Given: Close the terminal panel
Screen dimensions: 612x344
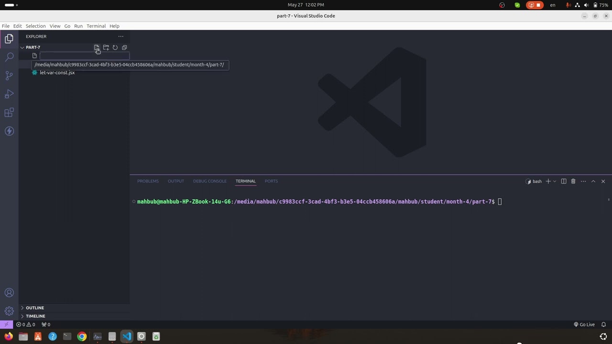Looking at the screenshot, I should [x=603, y=181].
